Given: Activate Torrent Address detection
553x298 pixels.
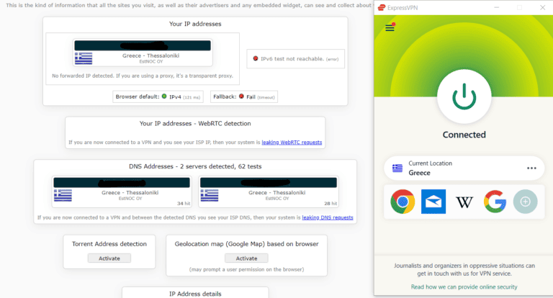Looking at the screenshot, I should pos(109,258).
